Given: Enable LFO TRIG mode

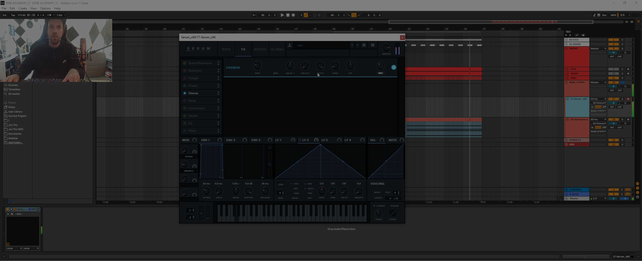Looking at the screenshot, I should click(295, 184).
